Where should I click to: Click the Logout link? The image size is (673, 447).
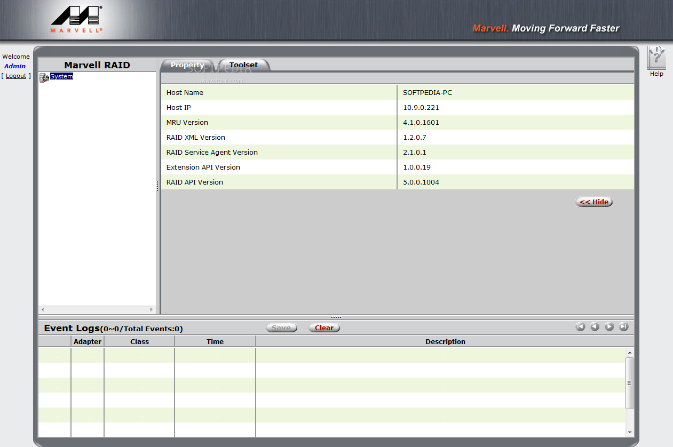[x=16, y=76]
